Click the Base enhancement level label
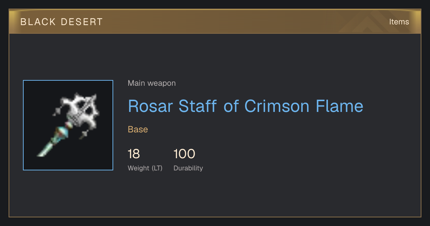 pyautogui.click(x=138, y=130)
